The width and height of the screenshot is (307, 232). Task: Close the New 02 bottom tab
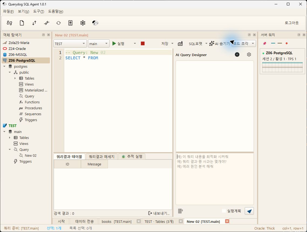pyautogui.click(x=227, y=221)
